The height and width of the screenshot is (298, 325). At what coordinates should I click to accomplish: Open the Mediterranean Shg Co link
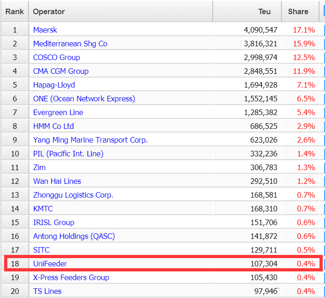70,44
